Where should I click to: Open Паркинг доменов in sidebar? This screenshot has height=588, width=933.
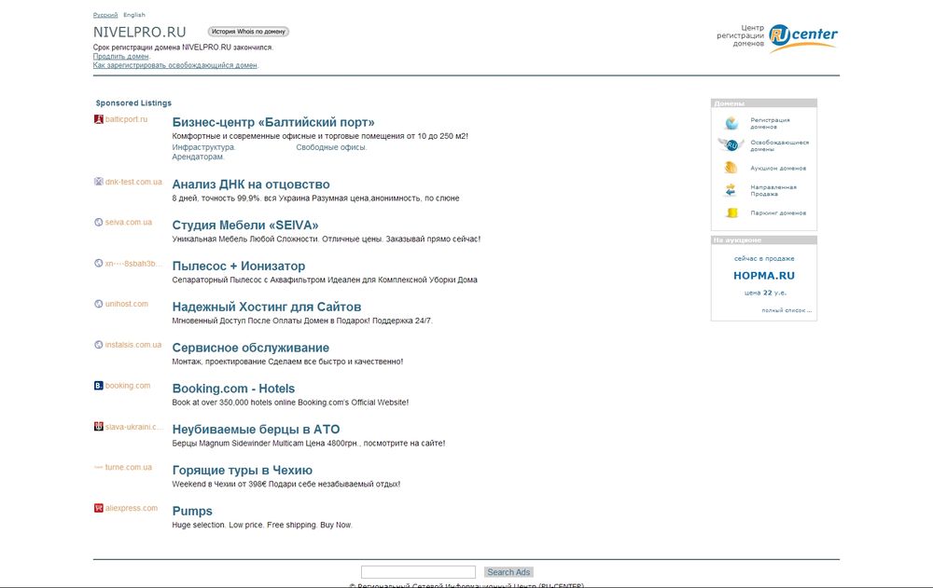(x=778, y=212)
